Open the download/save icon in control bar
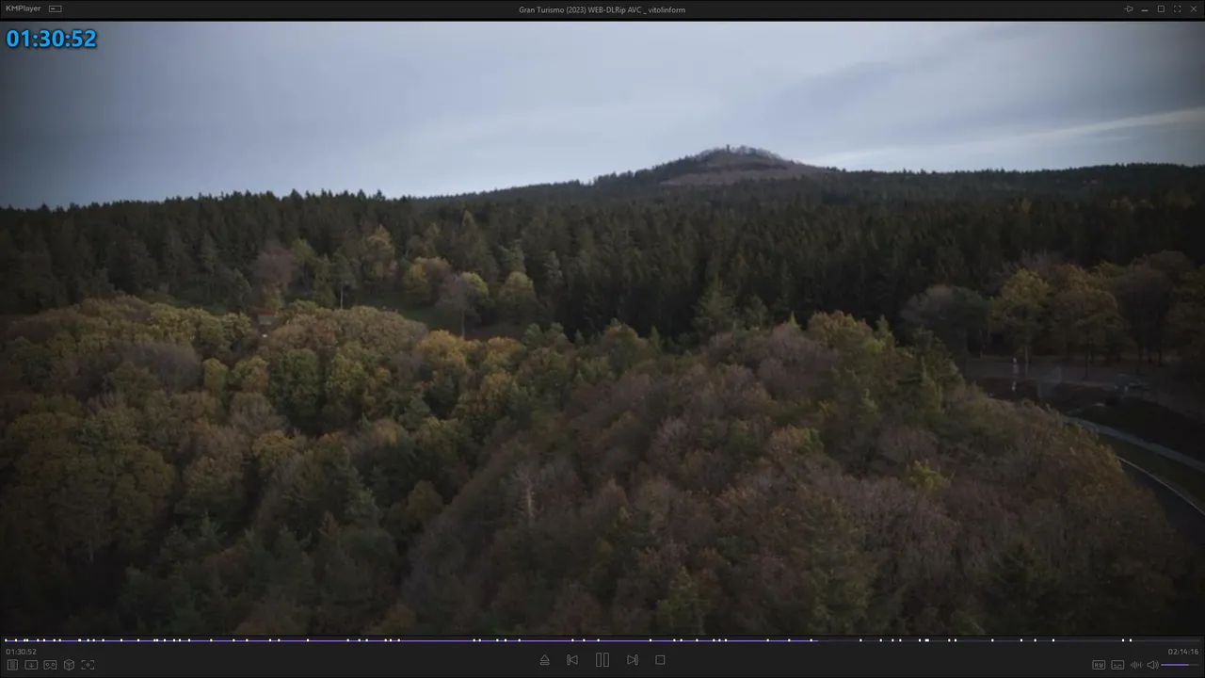Image resolution: width=1205 pixels, height=678 pixels. tap(31, 665)
